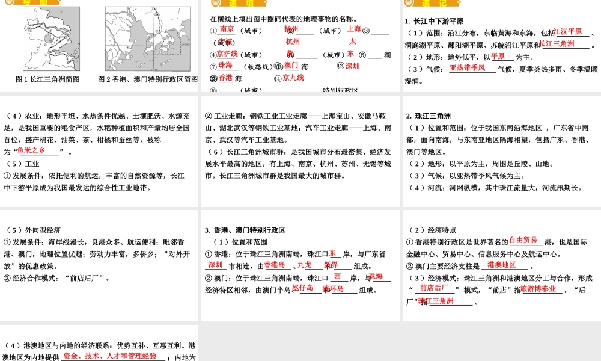
Task: Click the instruction line 在横线上填出图中圈码代表的地理事物的名称
Action: click(284, 19)
